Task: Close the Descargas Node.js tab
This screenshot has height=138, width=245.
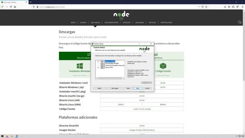Action: click(x=26, y=2)
